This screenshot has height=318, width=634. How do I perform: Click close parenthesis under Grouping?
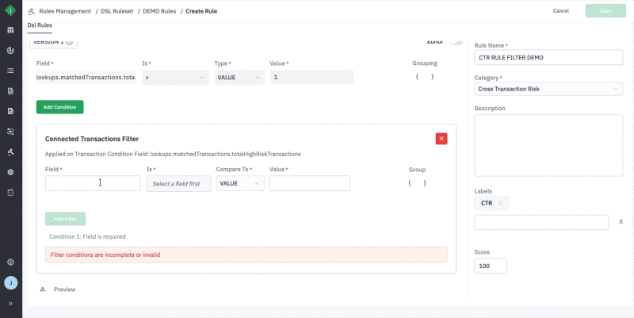pyautogui.click(x=432, y=76)
